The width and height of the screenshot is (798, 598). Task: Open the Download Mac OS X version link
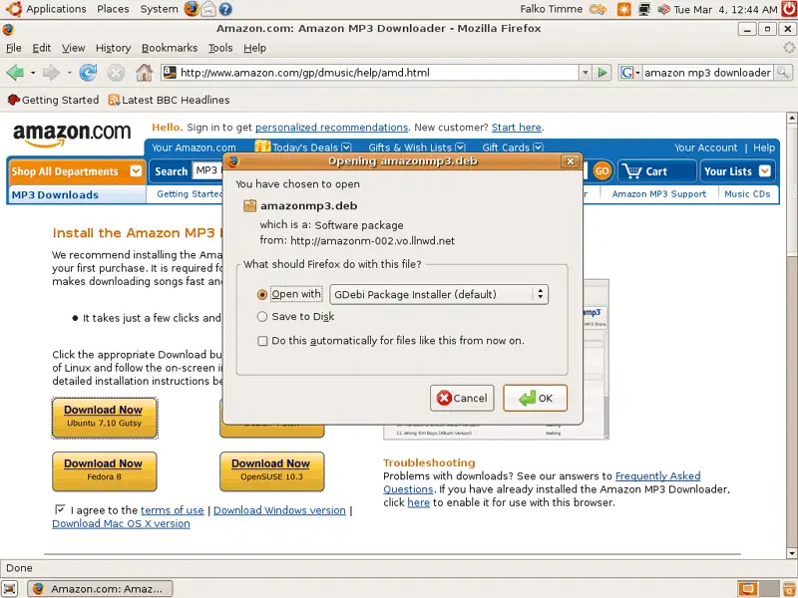point(121,524)
